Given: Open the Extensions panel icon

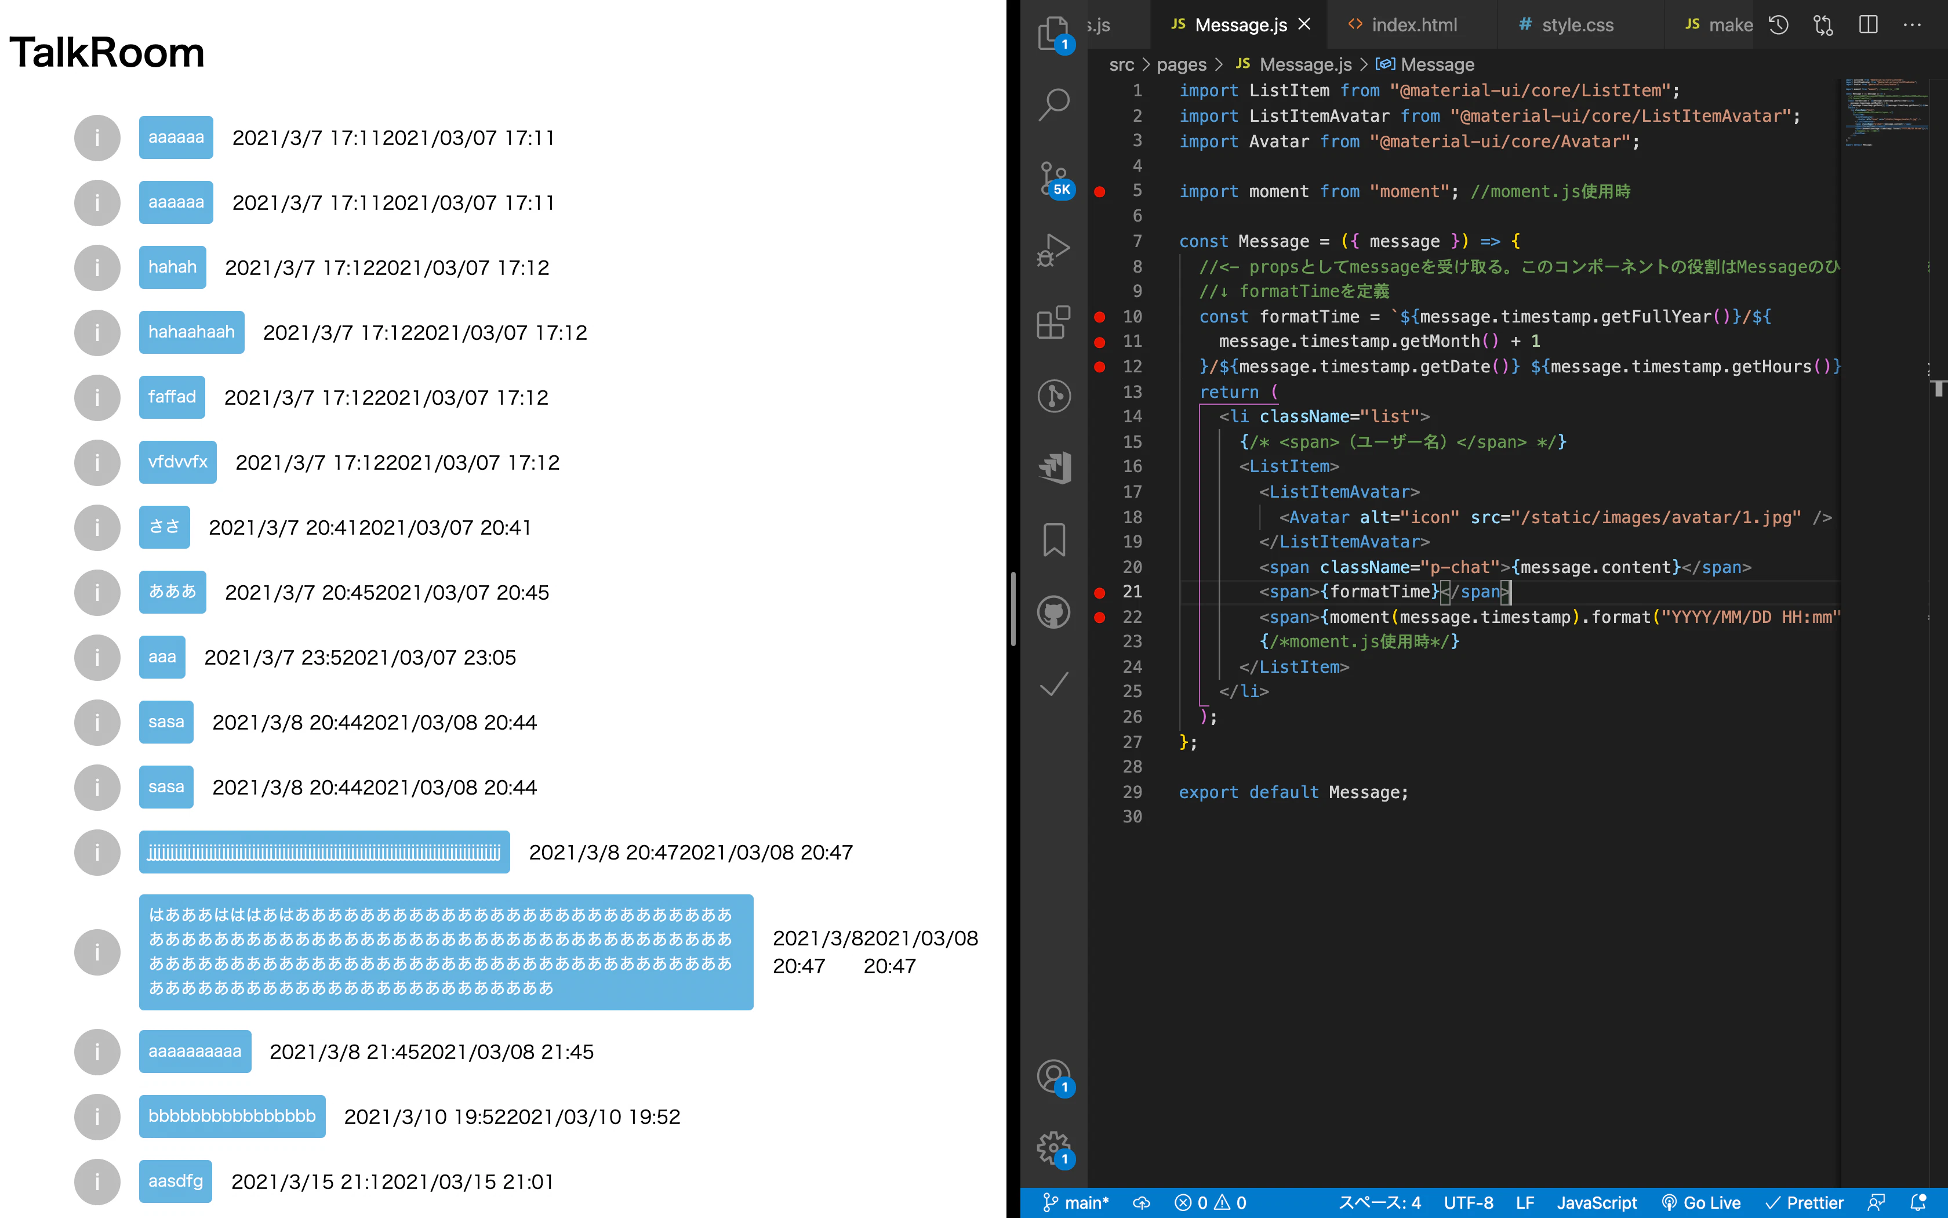Looking at the screenshot, I should tap(1053, 322).
